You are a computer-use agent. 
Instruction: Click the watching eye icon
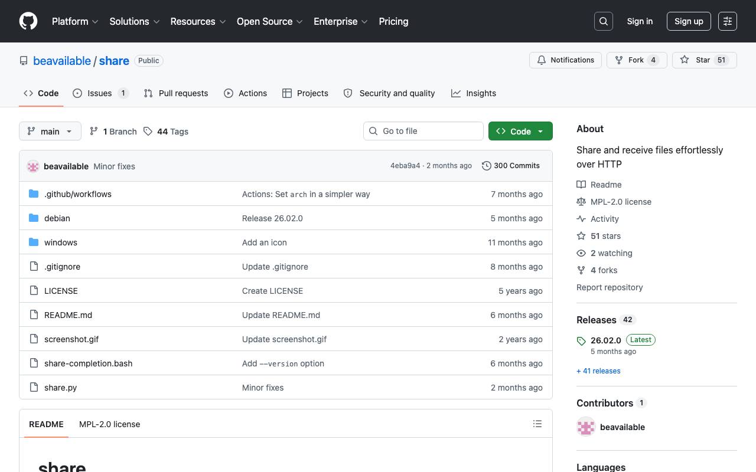pyautogui.click(x=581, y=253)
